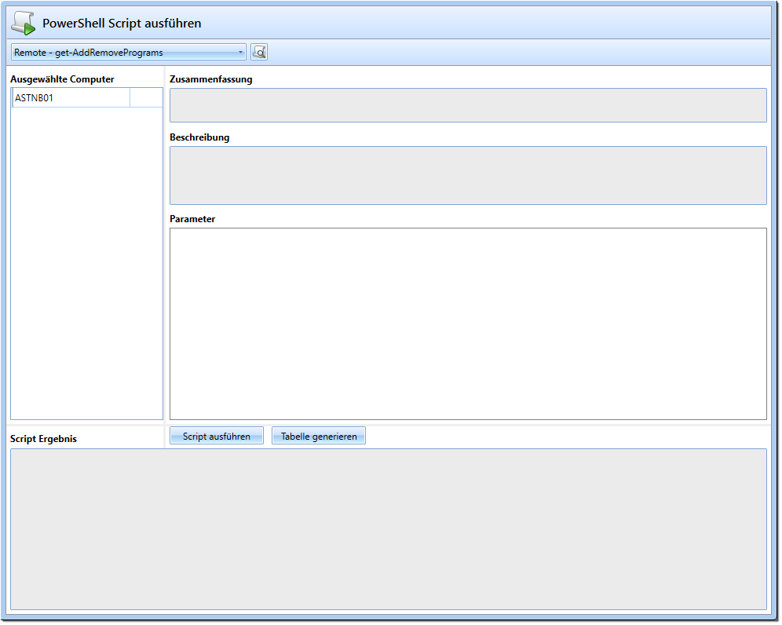782x625 pixels.
Task: Click the Script ausführen button
Action: 217,437
